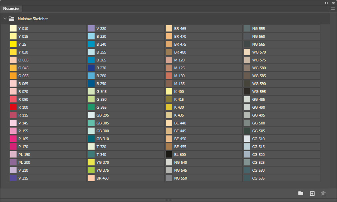
Task: Choose the YG 375 lime swatch
Action: pyautogui.click(x=91, y=170)
